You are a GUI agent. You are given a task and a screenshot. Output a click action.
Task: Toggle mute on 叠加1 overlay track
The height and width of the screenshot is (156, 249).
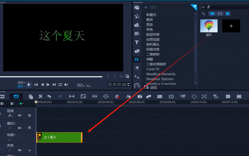click(x=19, y=128)
